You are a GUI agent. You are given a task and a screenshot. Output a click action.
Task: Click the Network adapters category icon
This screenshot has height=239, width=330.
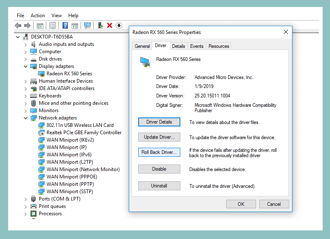[x=34, y=118]
